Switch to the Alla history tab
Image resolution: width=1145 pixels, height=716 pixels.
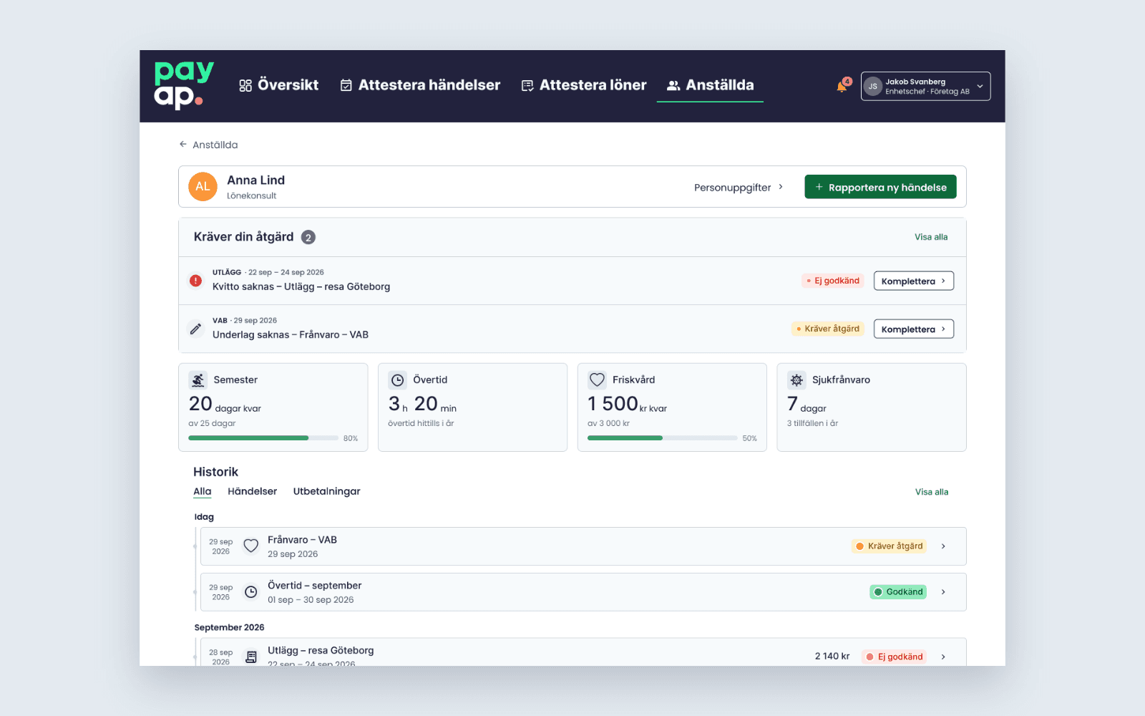pos(203,491)
